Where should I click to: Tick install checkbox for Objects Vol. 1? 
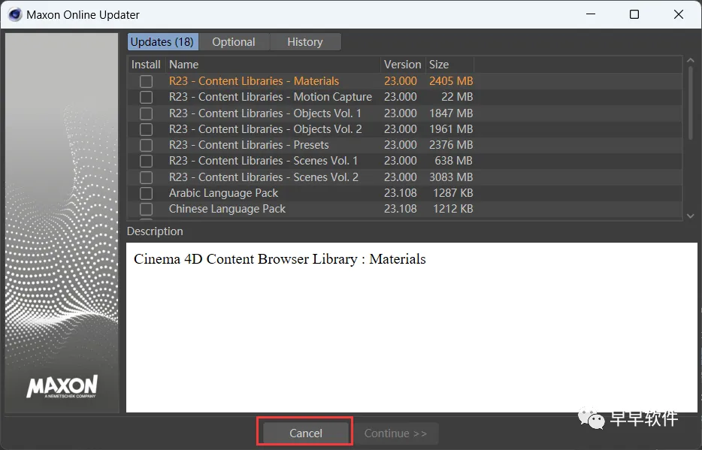[x=146, y=113]
